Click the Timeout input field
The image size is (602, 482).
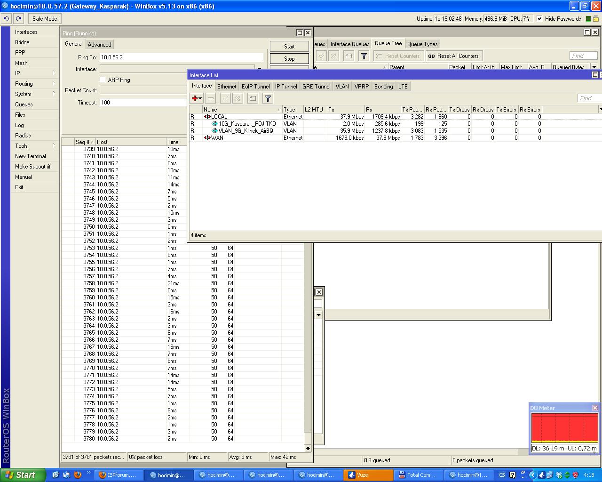pos(143,102)
